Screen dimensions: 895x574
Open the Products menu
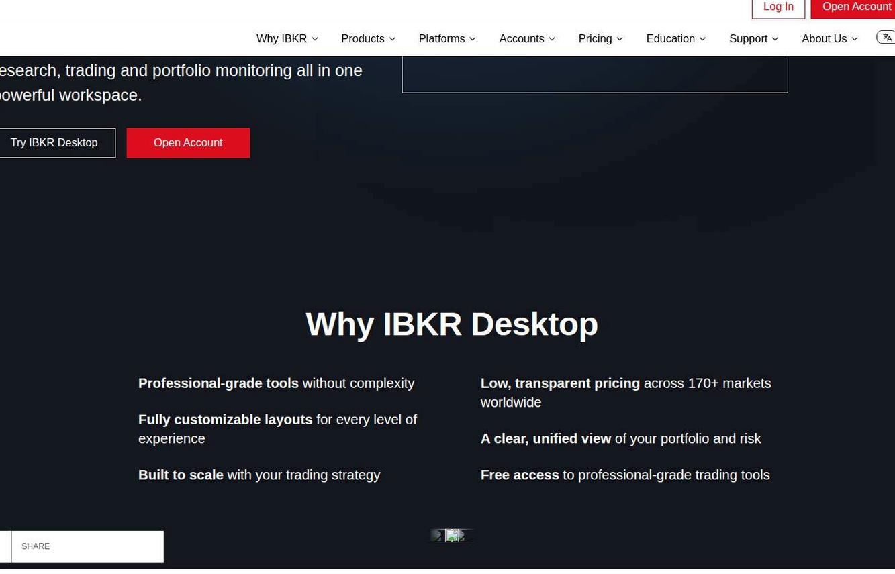(369, 39)
